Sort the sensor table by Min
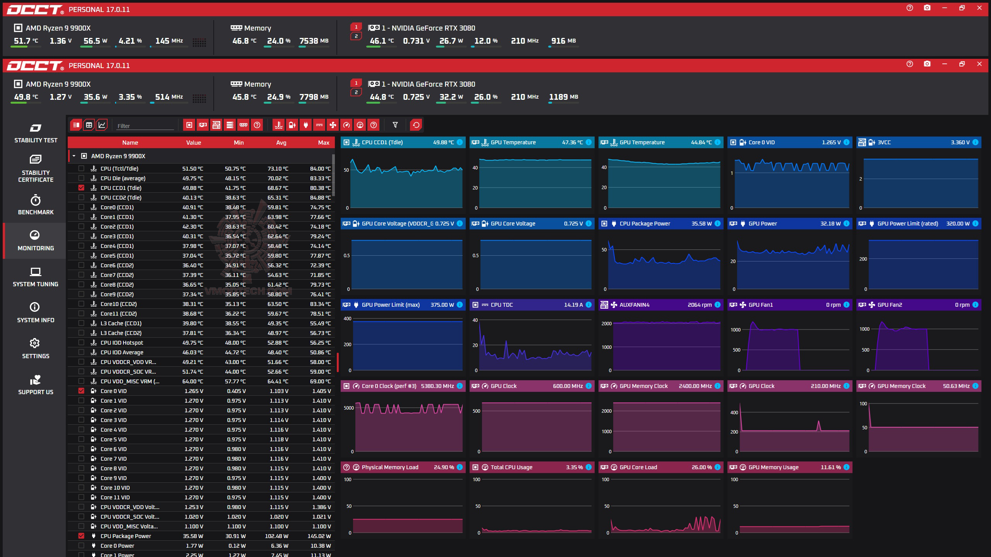The height and width of the screenshot is (557, 991). click(239, 143)
